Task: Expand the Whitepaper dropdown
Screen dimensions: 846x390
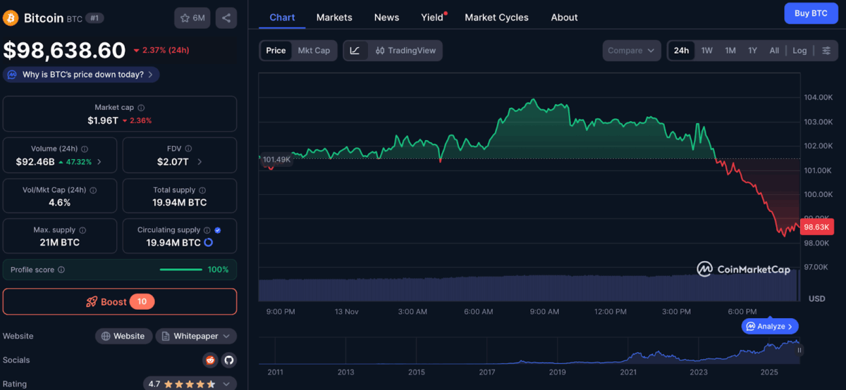Action: pos(226,336)
